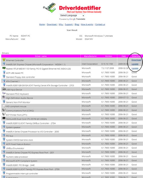Click the Intel Corporation manufacturer cell
This screenshot has height=178, width=143.
[90, 64]
